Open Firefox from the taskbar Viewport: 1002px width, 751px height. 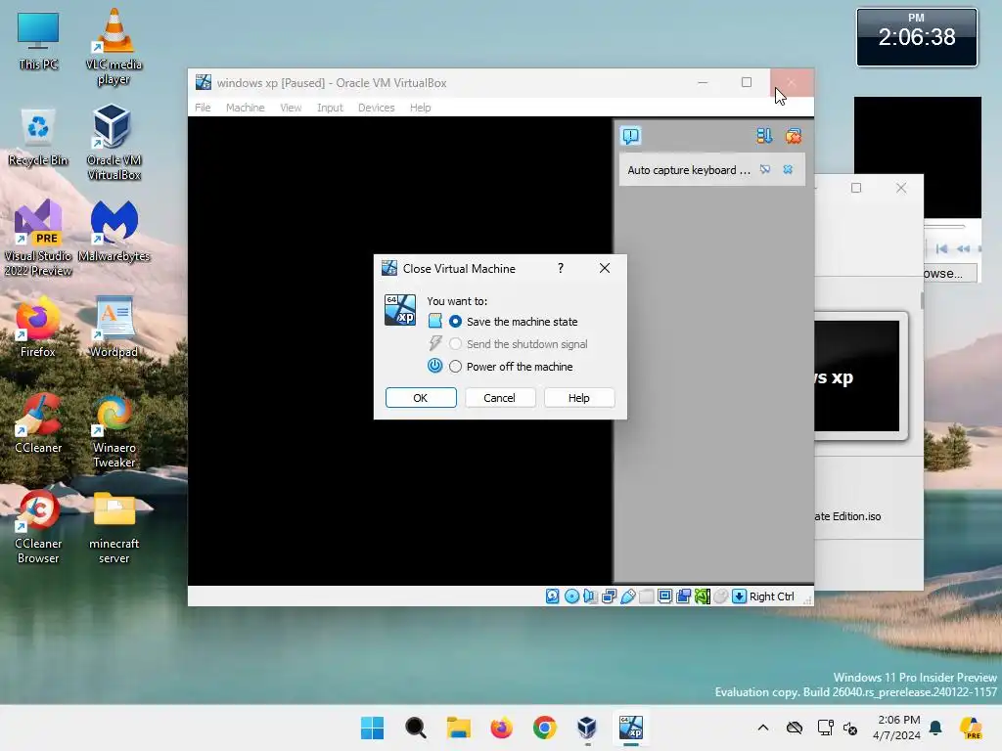coord(502,728)
